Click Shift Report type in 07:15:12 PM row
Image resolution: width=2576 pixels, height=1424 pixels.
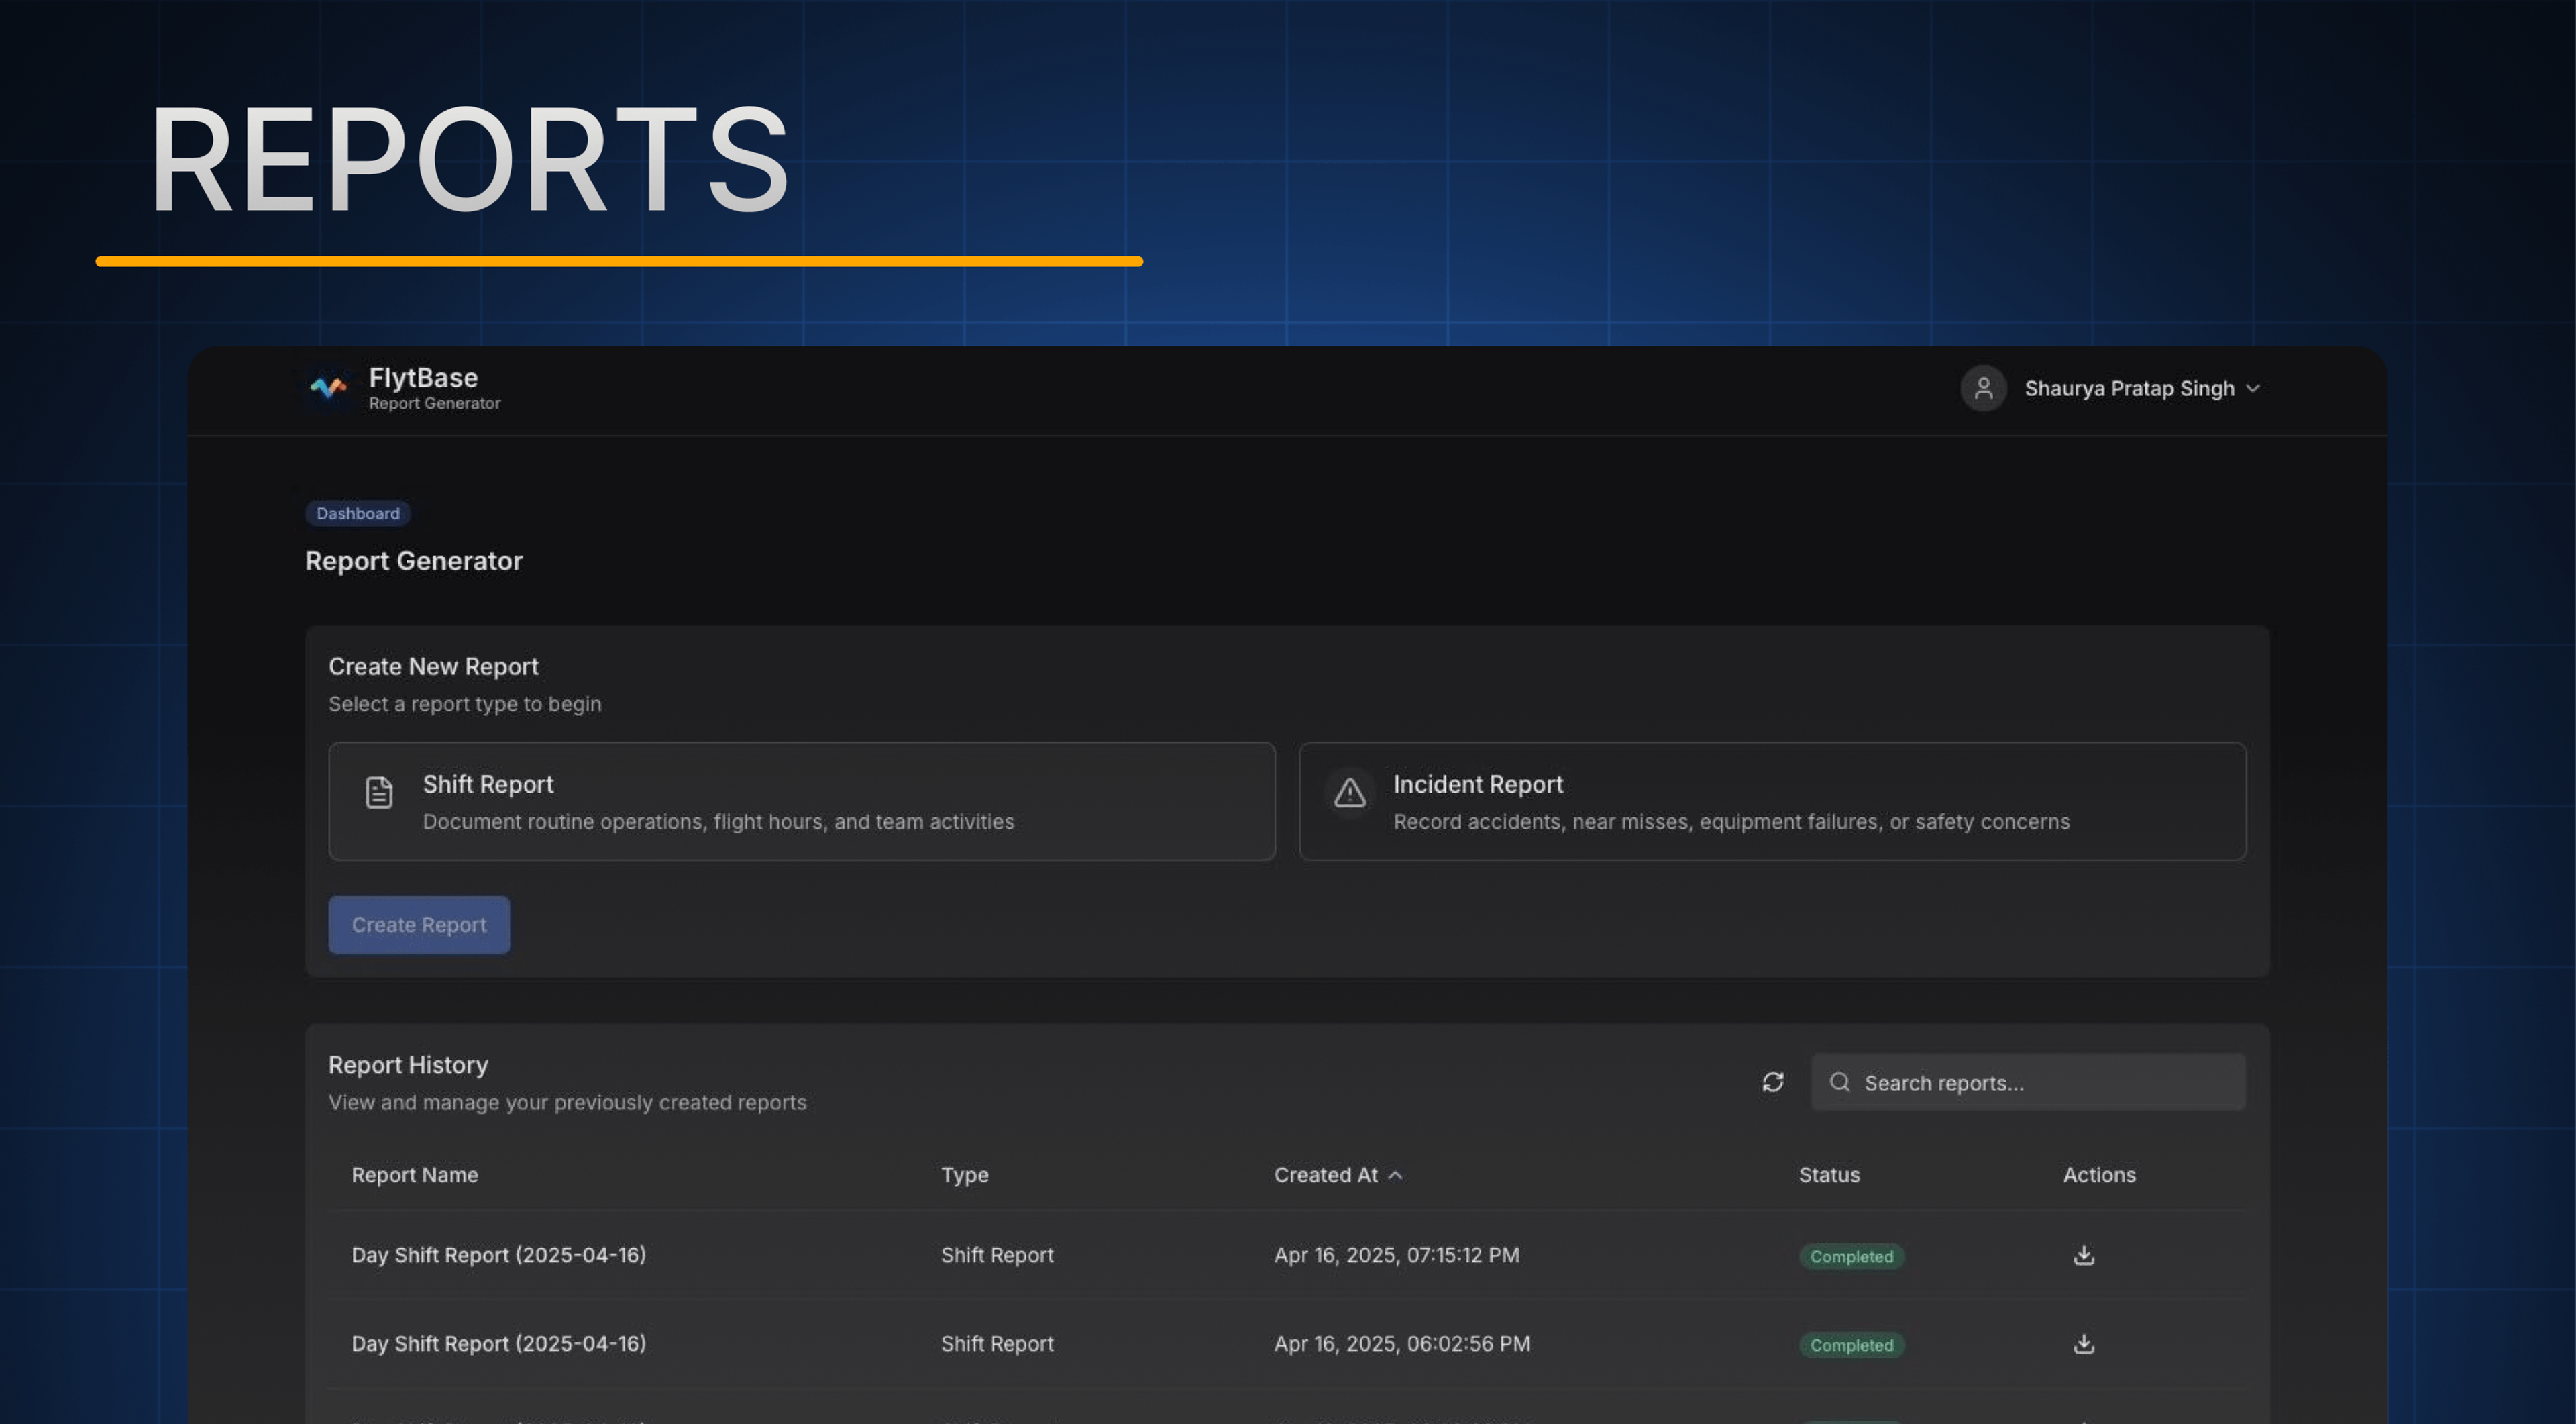(997, 1255)
